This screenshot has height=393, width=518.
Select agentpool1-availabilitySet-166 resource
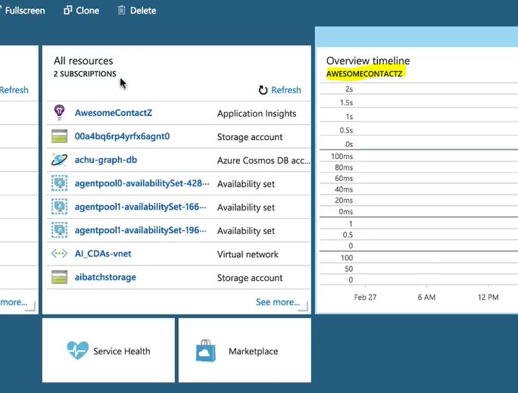(135, 207)
